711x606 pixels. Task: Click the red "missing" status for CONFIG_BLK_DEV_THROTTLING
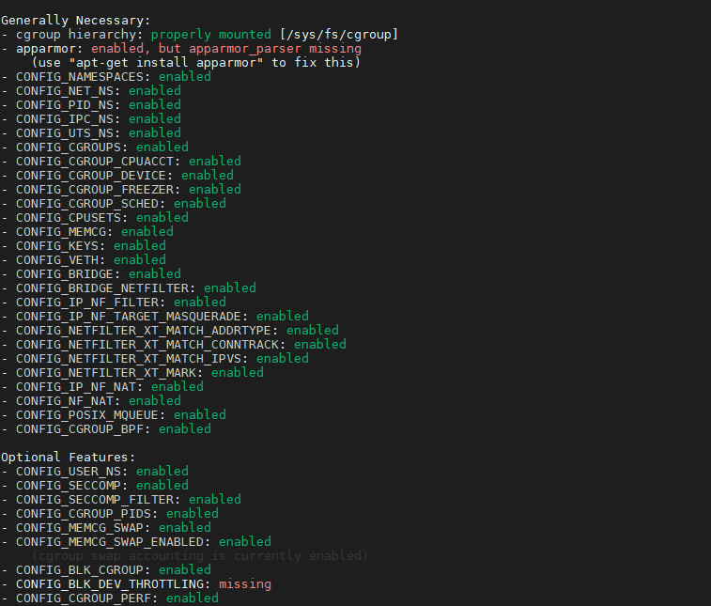(x=244, y=583)
